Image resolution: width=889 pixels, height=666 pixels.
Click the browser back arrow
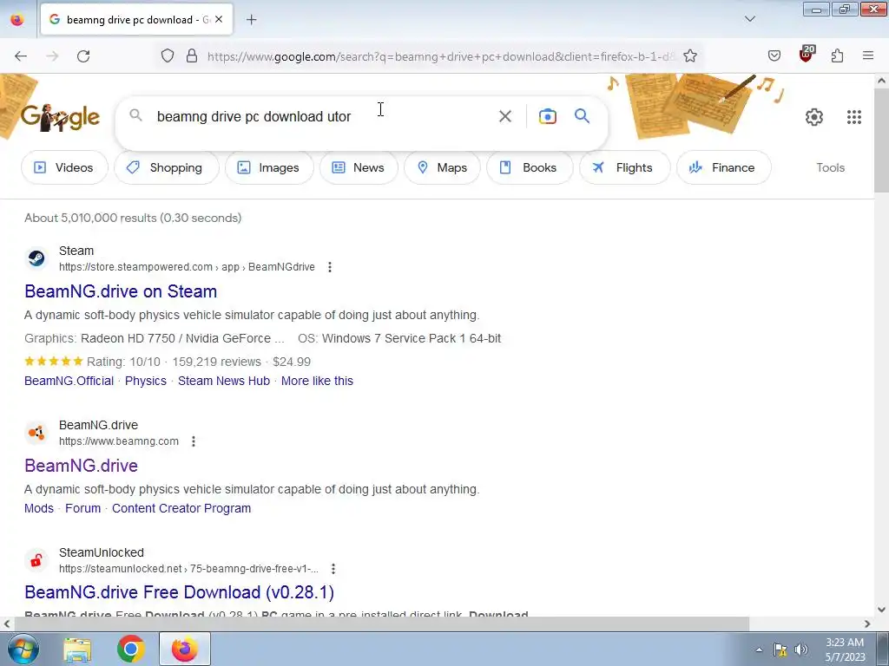tap(21, 56)
